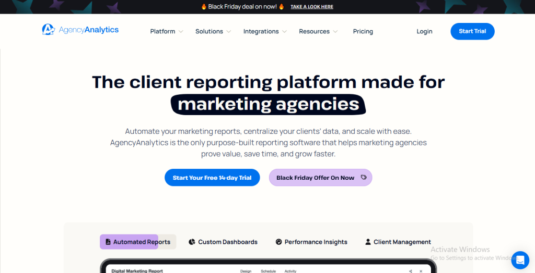
Task: Open the Schedule tab in report preview
Action: point(268,271)
